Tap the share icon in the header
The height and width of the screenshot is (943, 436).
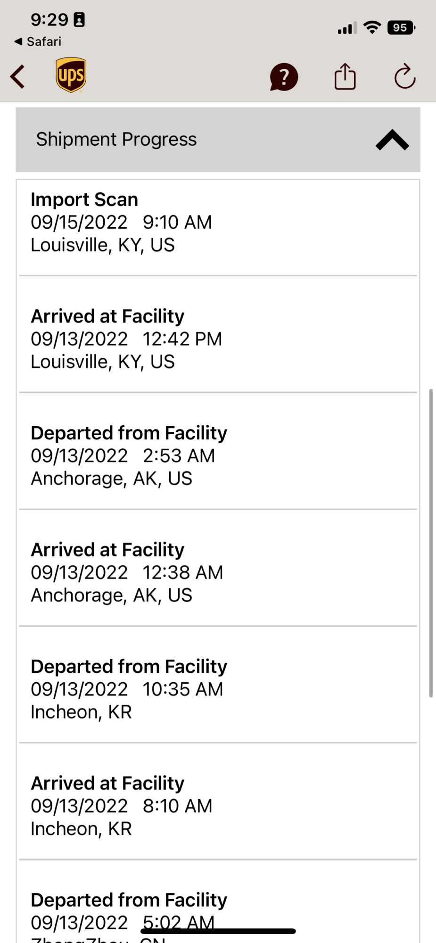point(345,76)
